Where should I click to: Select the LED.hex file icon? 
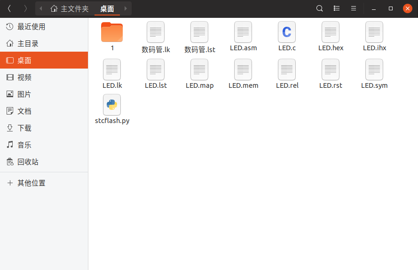331,32
